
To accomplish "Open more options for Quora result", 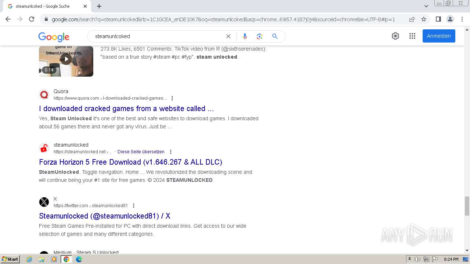I will click(172, 98).
